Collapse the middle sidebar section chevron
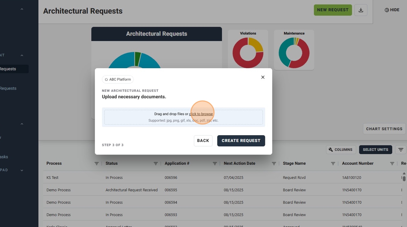407x227 pixels. 22,124
